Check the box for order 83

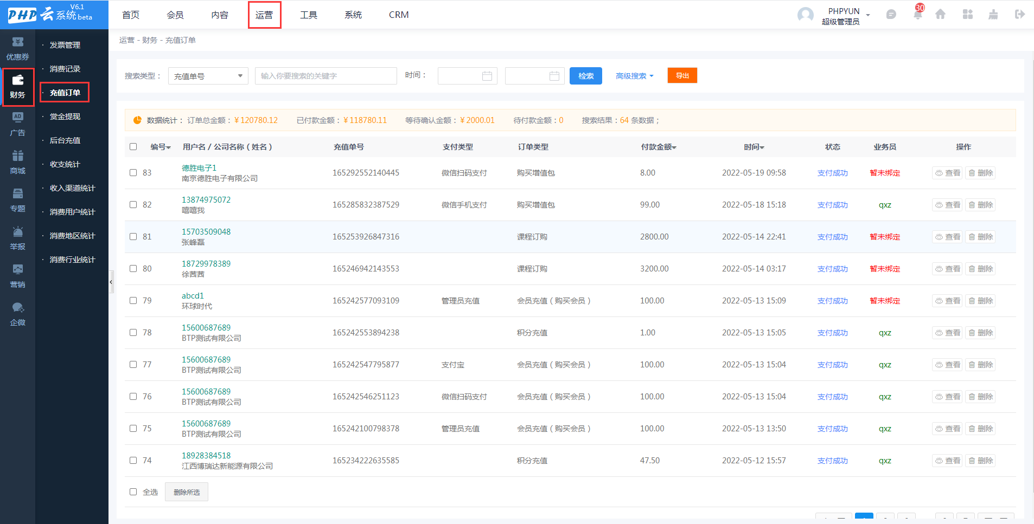click(x=133, y=172)
